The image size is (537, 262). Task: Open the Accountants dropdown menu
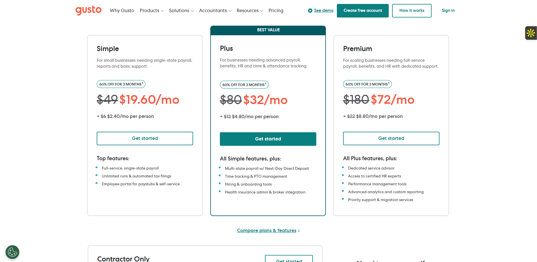215,10
